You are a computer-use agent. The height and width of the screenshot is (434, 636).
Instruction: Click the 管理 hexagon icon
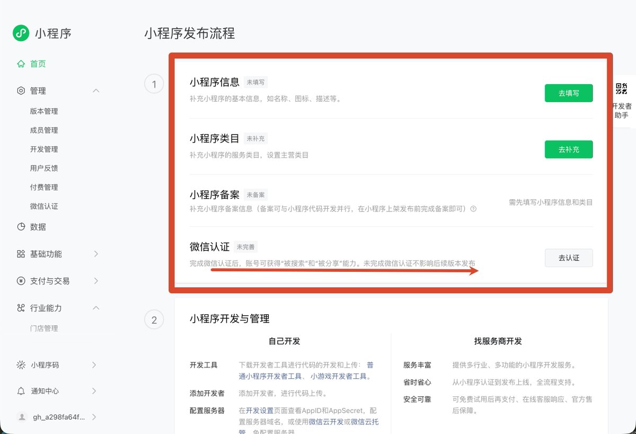click(21, 91)
